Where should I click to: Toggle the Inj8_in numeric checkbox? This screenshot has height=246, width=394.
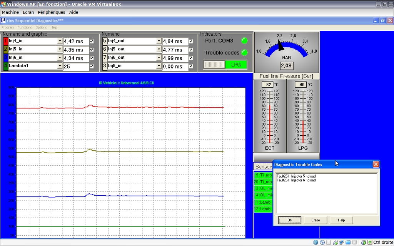(191, 66)
